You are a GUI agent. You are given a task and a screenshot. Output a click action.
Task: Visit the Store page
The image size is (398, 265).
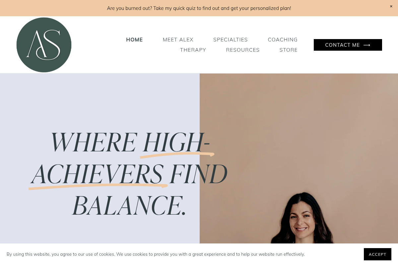pyautogui.click(x=289, y=50)
